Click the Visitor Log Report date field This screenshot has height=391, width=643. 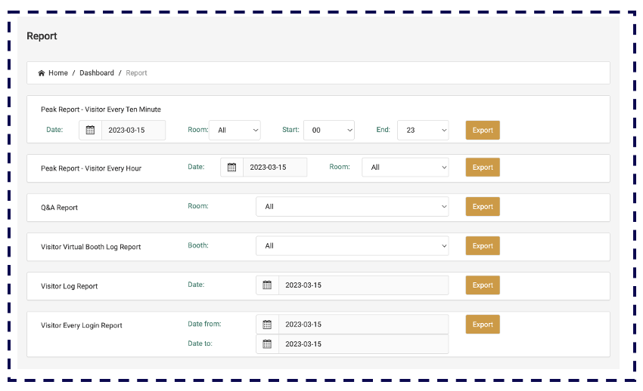coord(363,285)
